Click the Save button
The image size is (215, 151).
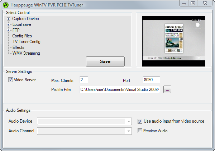click(105, 61)
